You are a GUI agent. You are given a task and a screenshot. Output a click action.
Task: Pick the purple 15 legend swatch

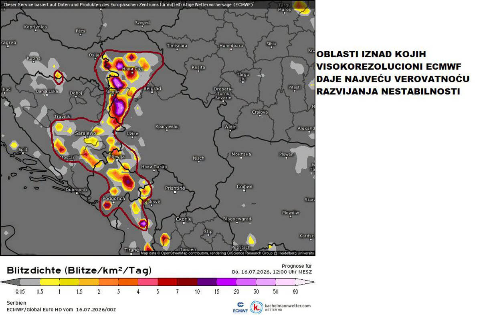tap(226, 282)
